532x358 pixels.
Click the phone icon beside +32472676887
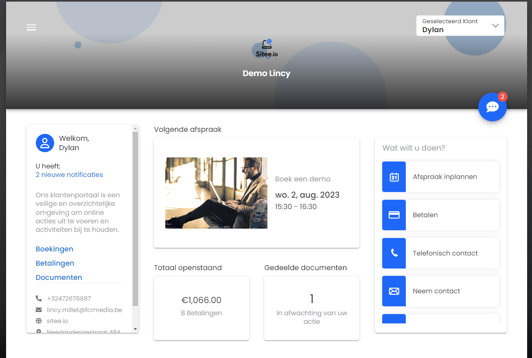point(39,299)
